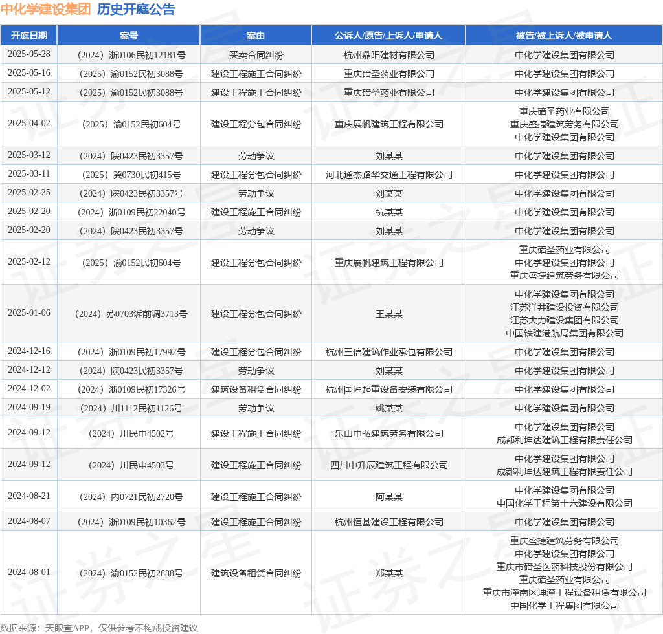The height and width of the screenshot is (634, 663).
Task: Click the date cell "2025-03-12"
Action: point(28,155)
